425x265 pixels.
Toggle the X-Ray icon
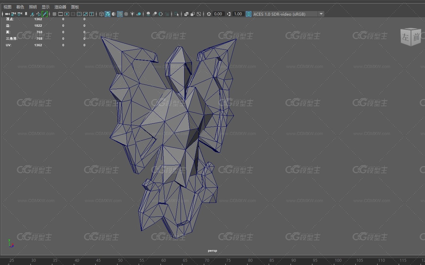186,14
